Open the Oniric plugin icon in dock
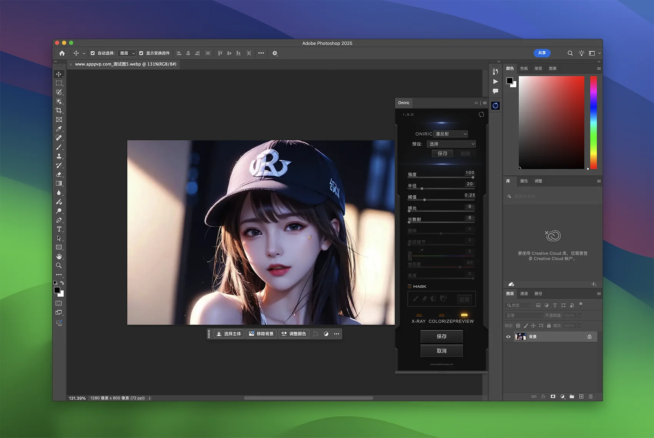 [496, 106]
